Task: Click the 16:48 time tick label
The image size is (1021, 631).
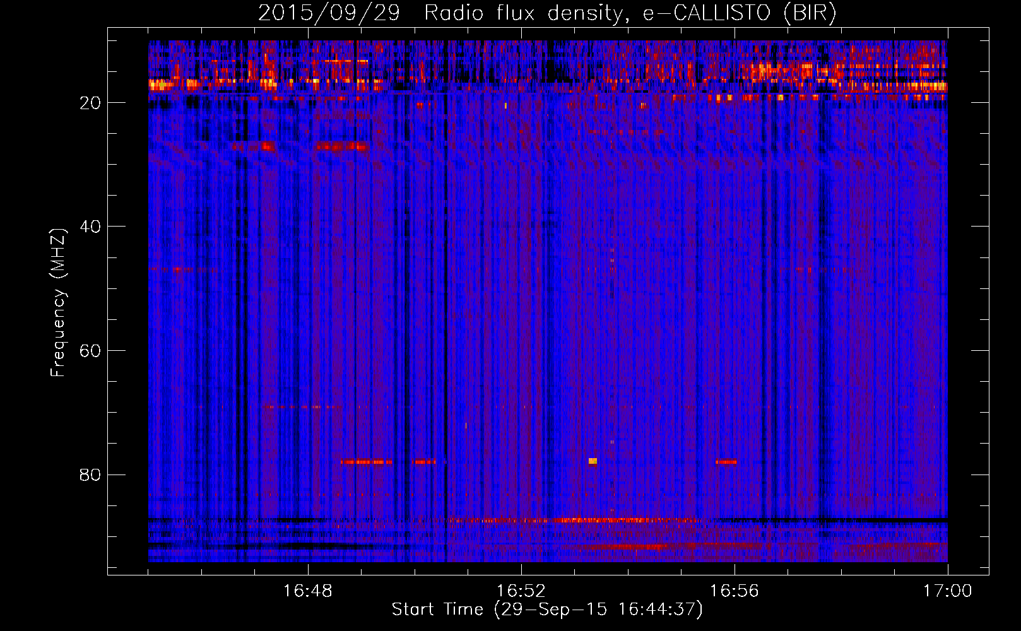Action: [x=308, y=591]
